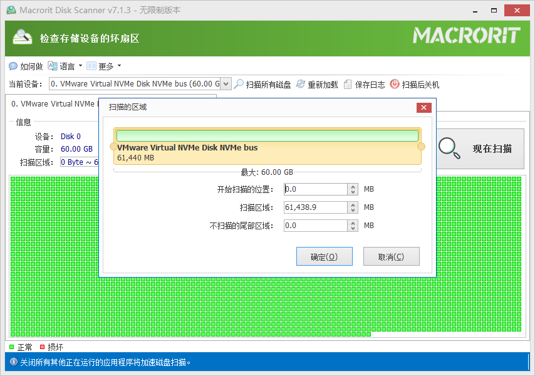Click the 扫描区域 spinner arrows
The image size is (535, 376).
pyautogui.click(x=353, y=207)
